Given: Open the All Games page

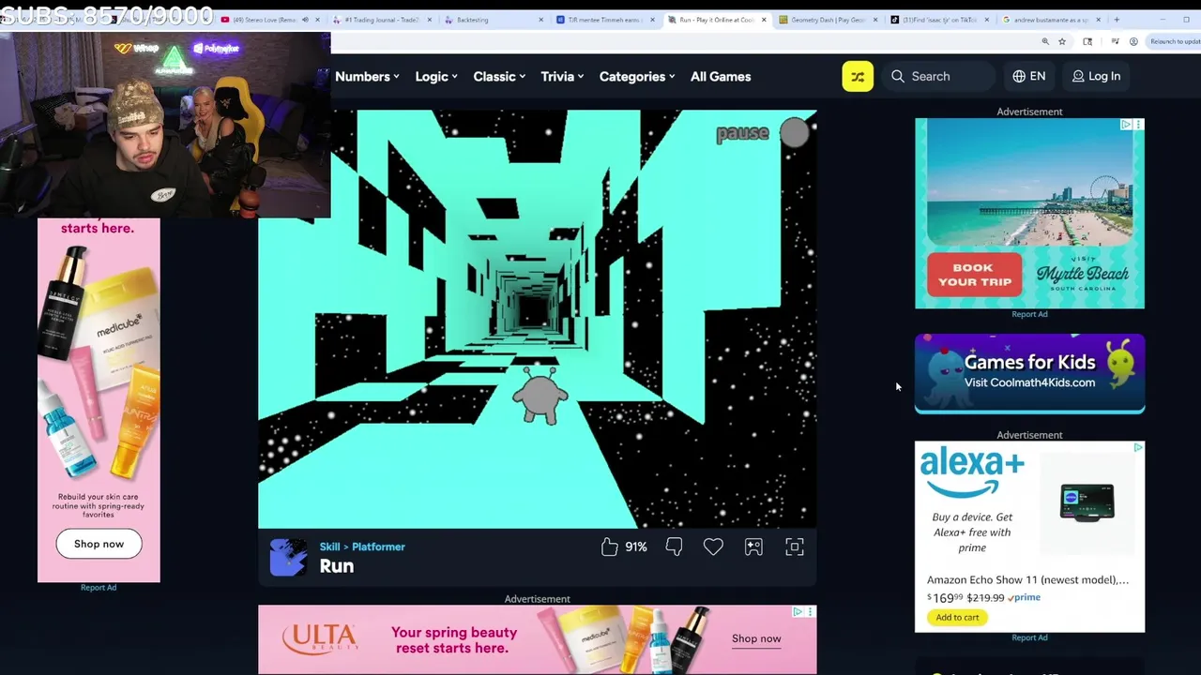Looking at the screenshot, I should [x=721, y=77].
